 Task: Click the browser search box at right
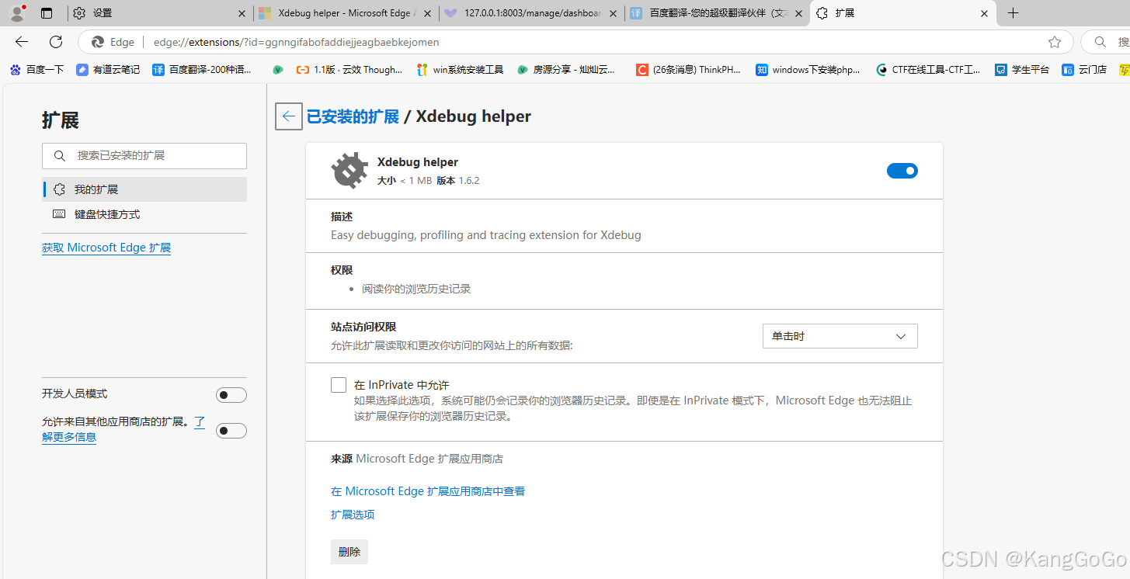pos(1105,42)
